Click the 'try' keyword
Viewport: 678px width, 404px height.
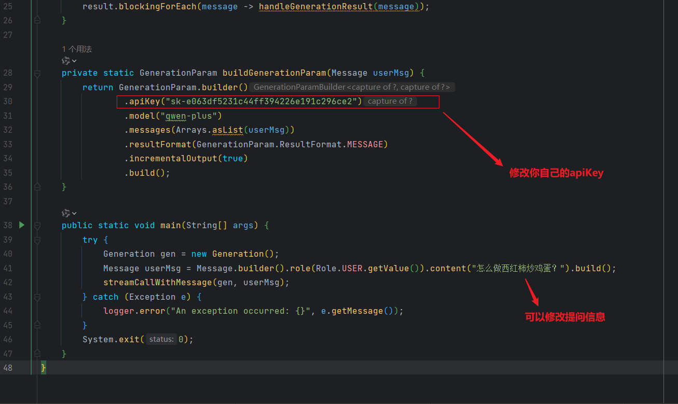(90, 240)
